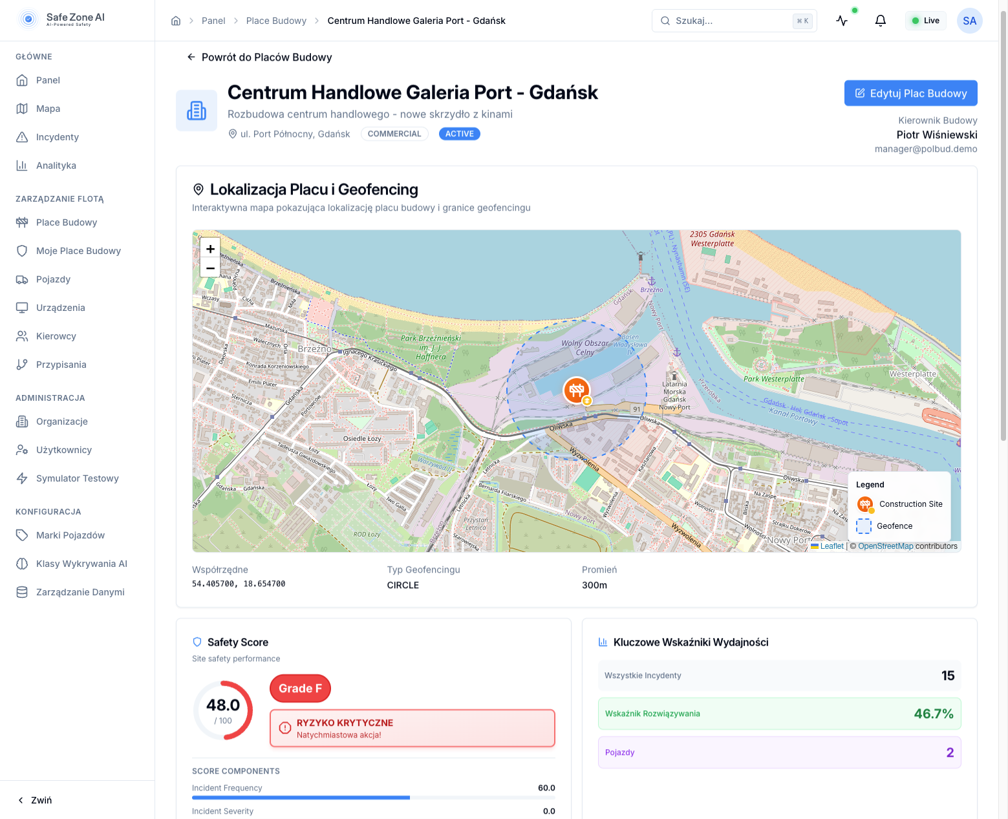Toggle the Live status indicator
Screen dimensions: 1008x819
point(925,21)
